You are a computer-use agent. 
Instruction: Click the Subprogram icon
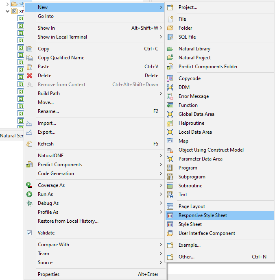170,177
